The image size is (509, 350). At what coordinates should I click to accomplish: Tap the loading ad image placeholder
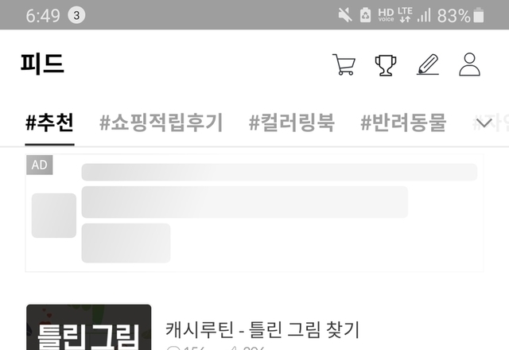[54, 216]
